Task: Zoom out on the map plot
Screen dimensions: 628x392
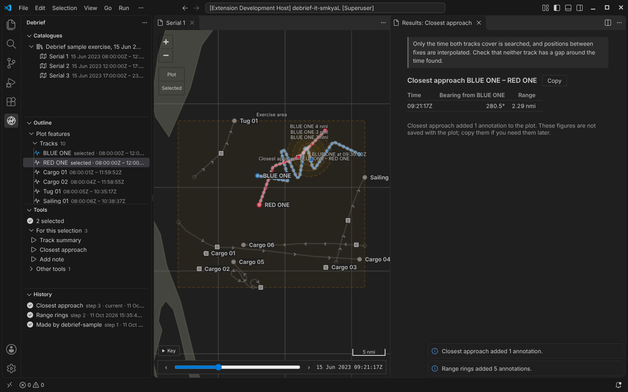Action: coord(166,55)
